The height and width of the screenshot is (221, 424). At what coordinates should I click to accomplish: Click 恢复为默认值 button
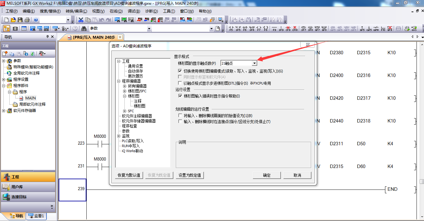[x=129, y=175]
